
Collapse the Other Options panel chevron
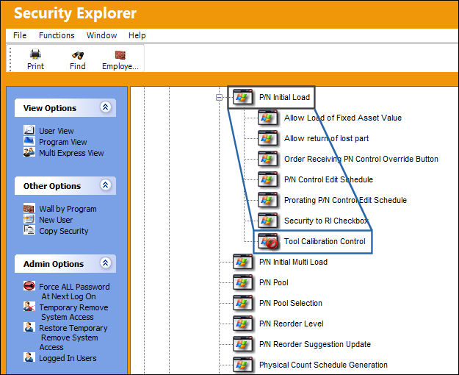click(x=105, y=185)
